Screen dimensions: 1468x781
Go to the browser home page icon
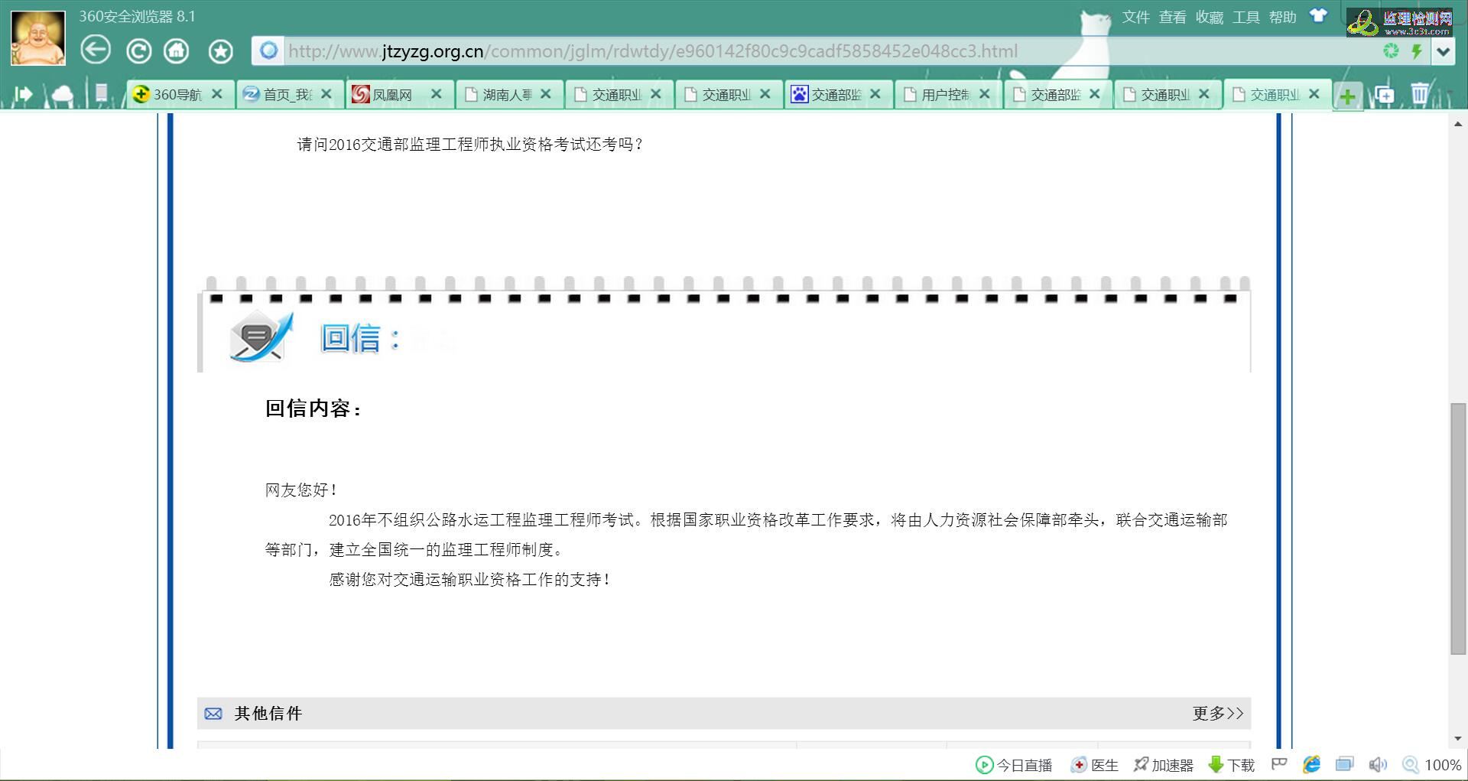pyautogui.click(x=177, y=51)
